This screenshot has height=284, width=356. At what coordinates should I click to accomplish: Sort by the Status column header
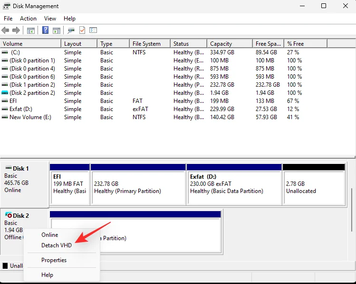click(189, 44)
